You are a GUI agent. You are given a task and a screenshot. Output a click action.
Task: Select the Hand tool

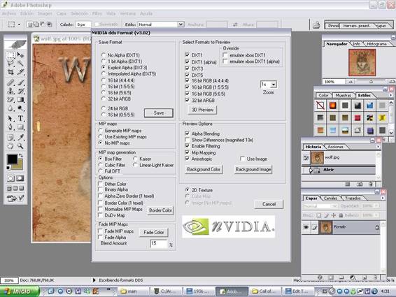[x=10, y=146]
